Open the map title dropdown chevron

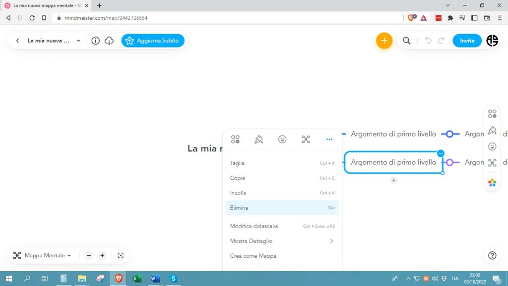coord(78,41)
